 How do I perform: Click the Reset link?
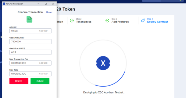(49, 12)
